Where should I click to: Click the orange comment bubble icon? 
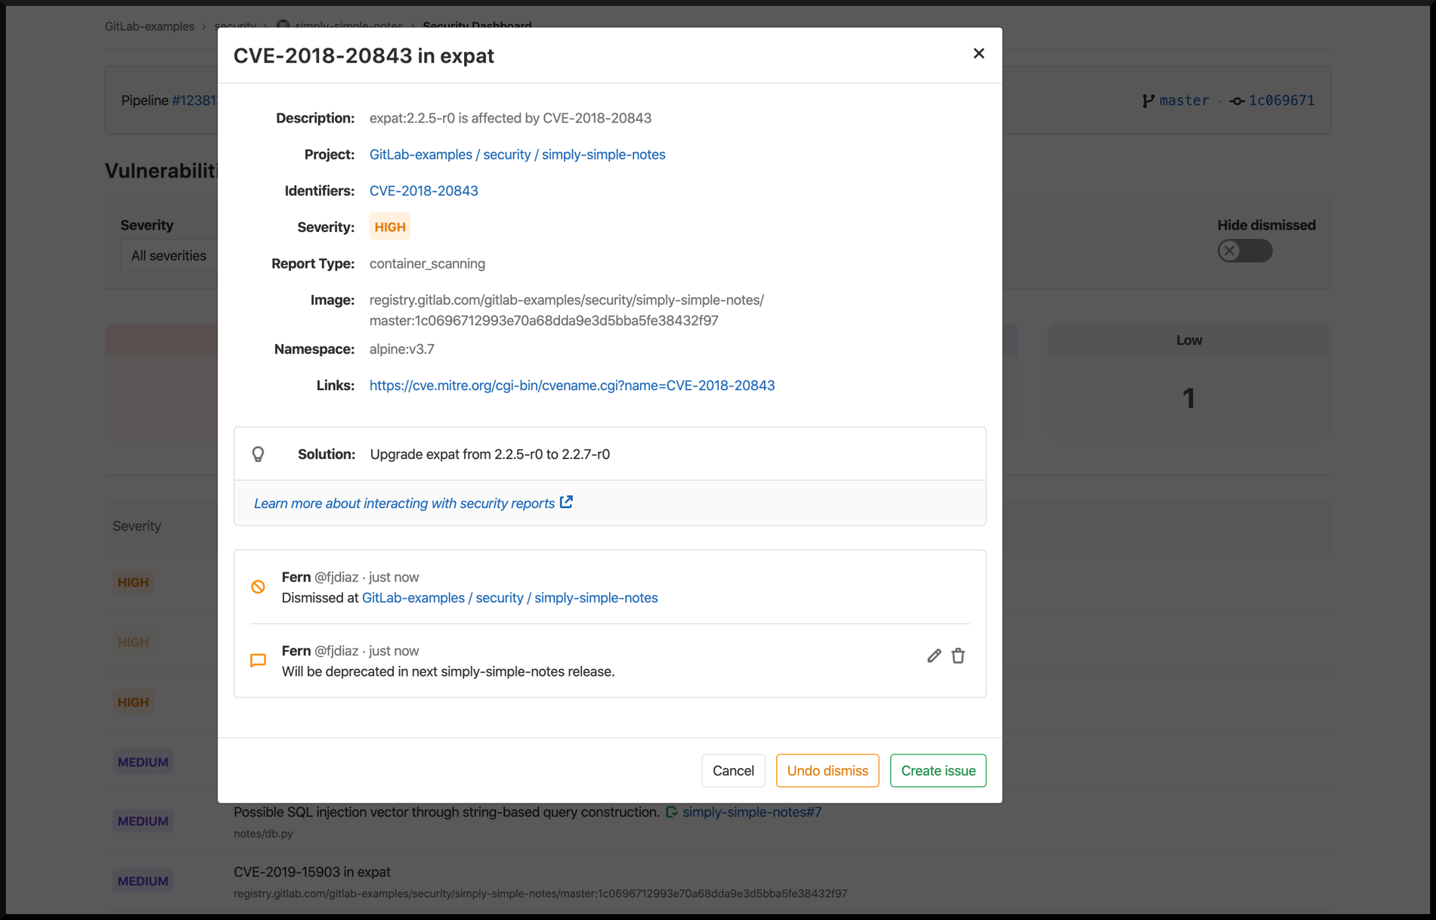(258, 660)
